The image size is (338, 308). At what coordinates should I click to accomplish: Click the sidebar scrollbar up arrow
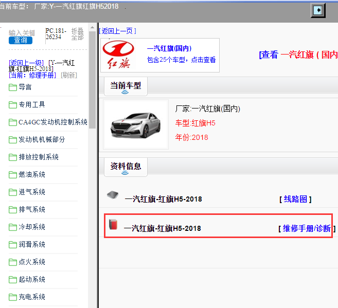[x=92, y=27]
